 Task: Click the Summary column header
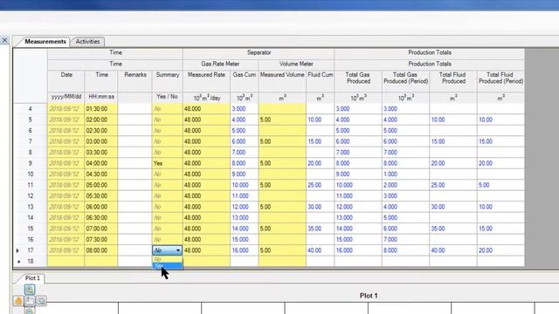pos(167,81)
